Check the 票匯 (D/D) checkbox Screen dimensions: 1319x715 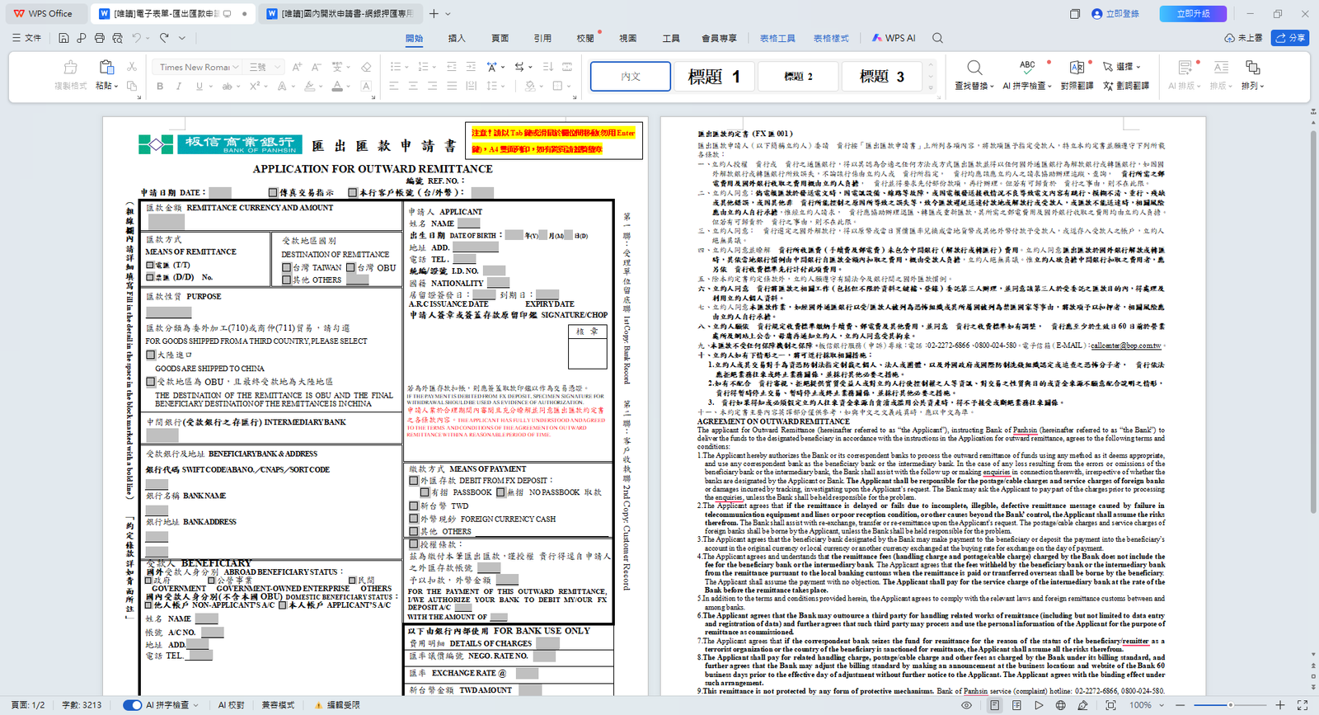point(150,277)
